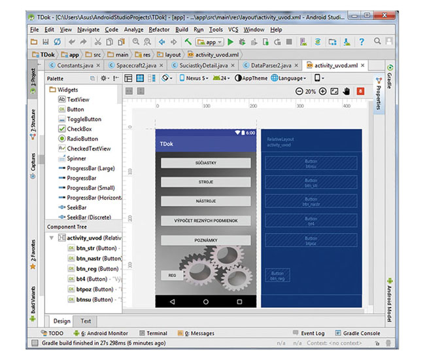Zoom out the design preview

click(x=299, y=92)
